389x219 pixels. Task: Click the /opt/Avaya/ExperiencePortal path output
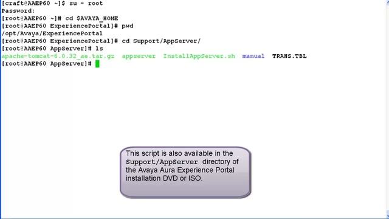pyautogui.click(x=52, y=33)
